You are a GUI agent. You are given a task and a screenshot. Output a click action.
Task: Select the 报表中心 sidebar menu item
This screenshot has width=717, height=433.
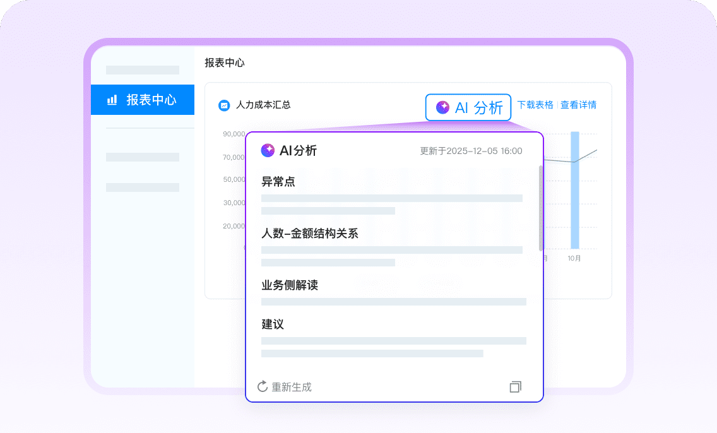click(143, 100)
